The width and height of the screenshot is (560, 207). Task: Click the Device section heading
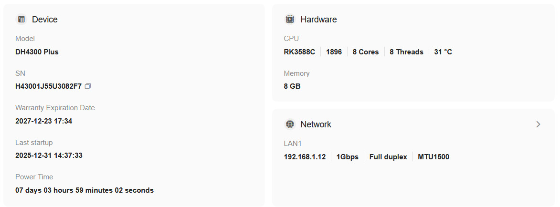pos(45,20)
